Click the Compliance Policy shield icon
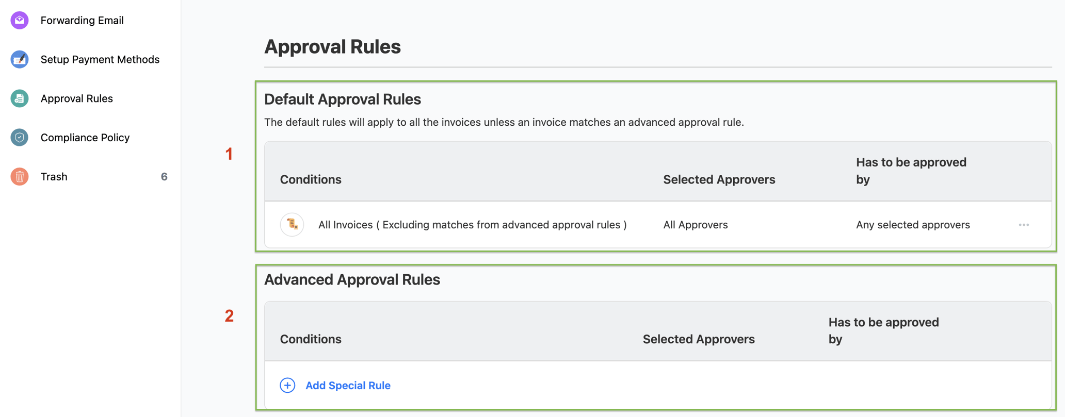 tap(19, 137)
